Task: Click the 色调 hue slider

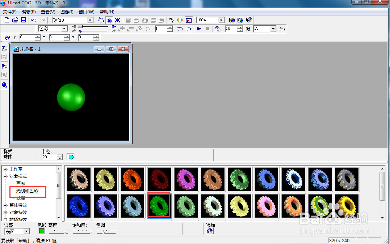Action: (106, 231)
